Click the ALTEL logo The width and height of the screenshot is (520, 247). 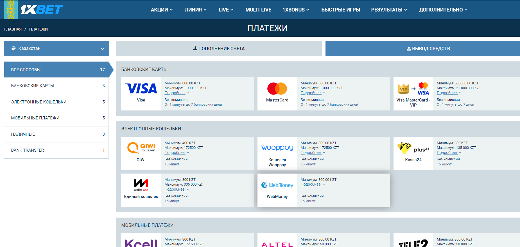coord(277,244)
